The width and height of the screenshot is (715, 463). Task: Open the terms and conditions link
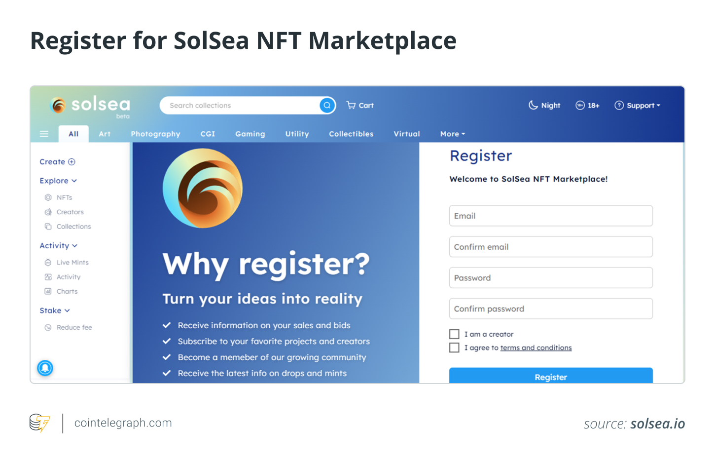coord(536,347)
